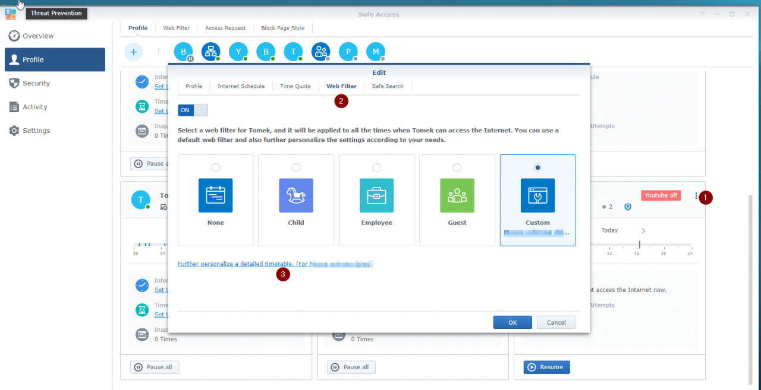Screen dimensions: 761x390
Task: Select the Y profile avatar
Action: (238, 52)
